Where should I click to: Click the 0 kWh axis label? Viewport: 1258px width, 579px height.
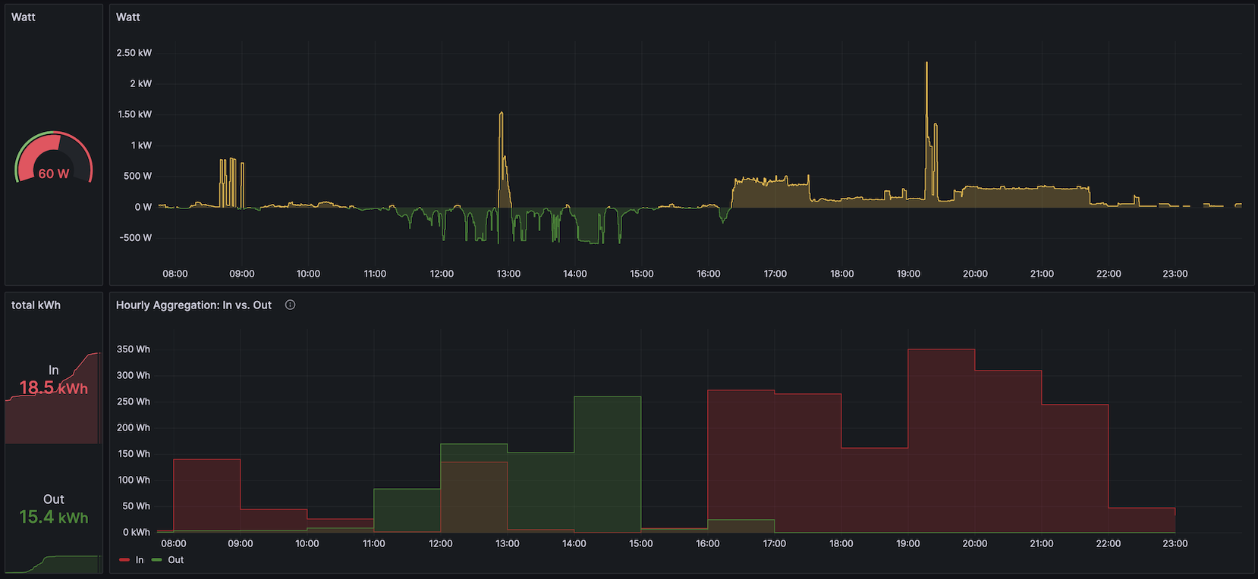(x=137, y=532)
